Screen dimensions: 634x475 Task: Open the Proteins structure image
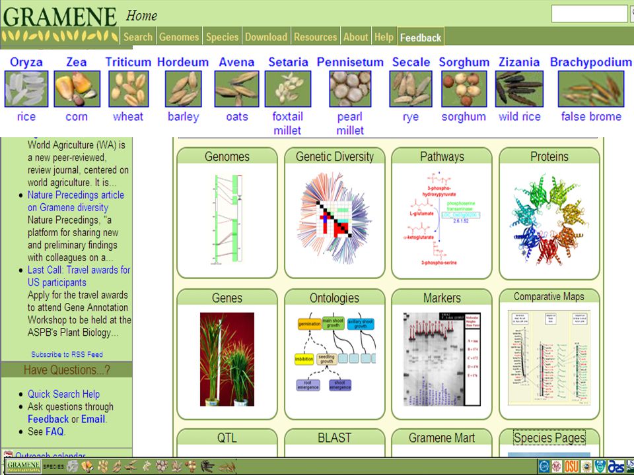coord(549,220)
